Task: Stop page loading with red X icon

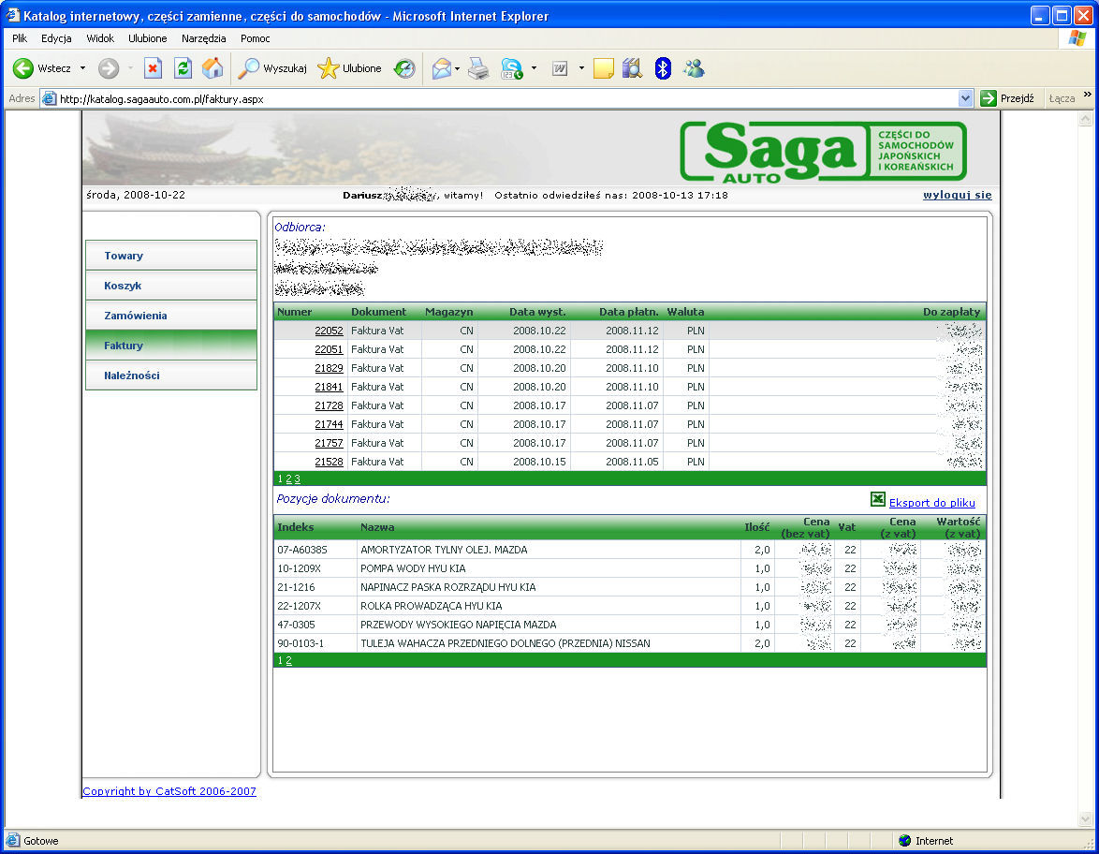Action: (152, 68)
